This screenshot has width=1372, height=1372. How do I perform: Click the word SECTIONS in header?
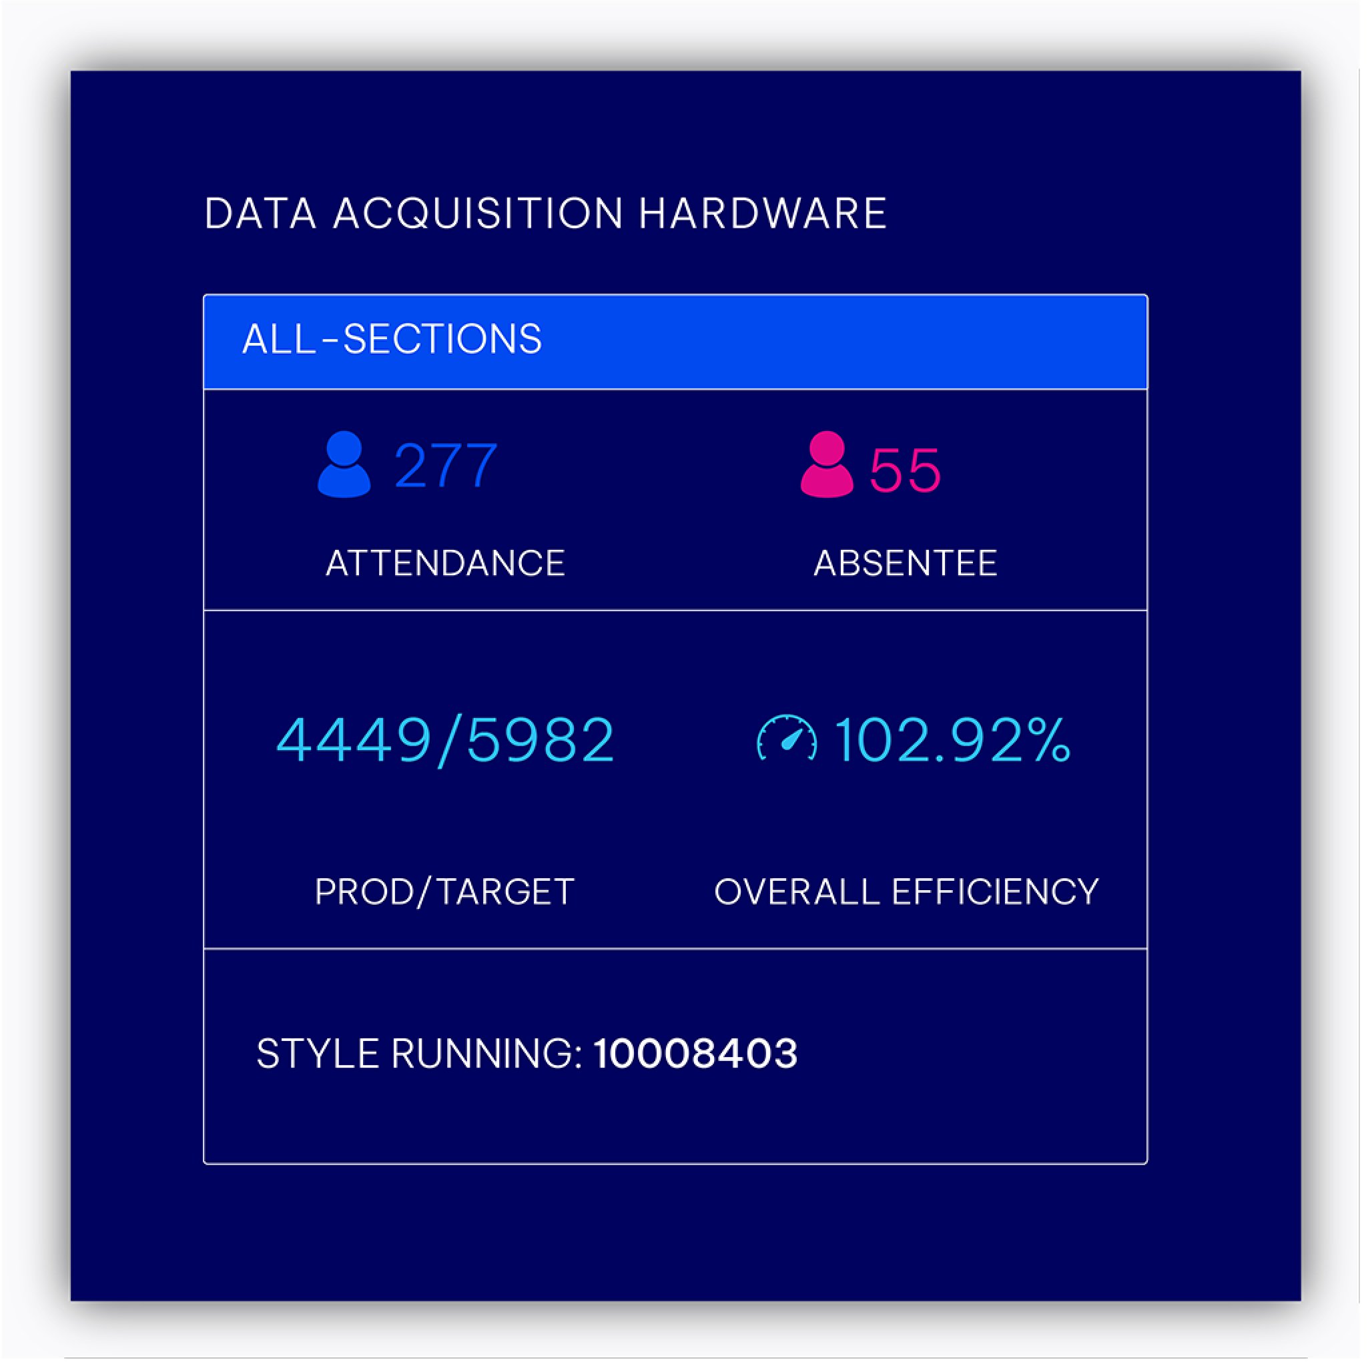(442, 339)
